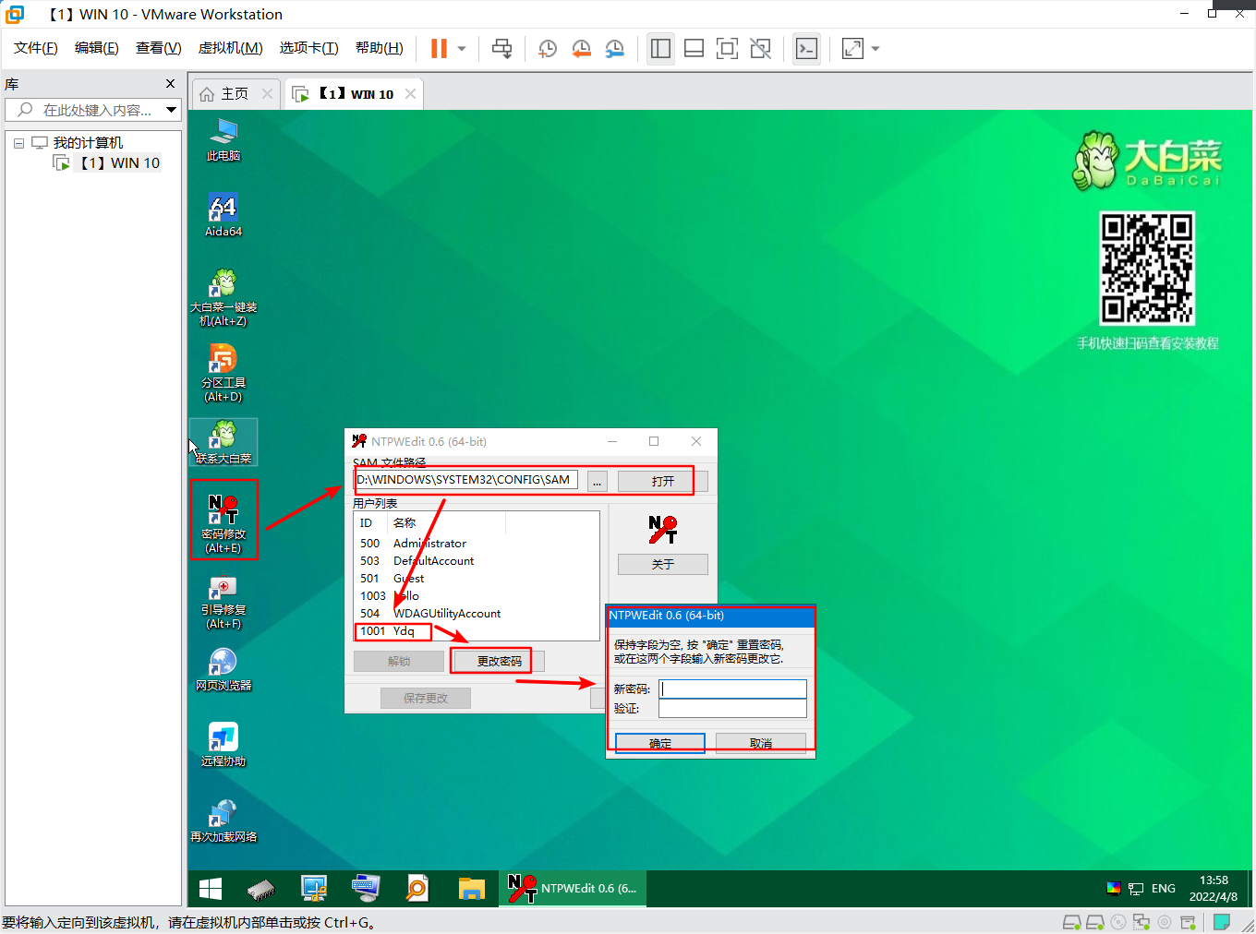1256x934 pixels.
Task: Click 分区工具 (Alt+D) desktop icon
Action: [x=223, y=373]
